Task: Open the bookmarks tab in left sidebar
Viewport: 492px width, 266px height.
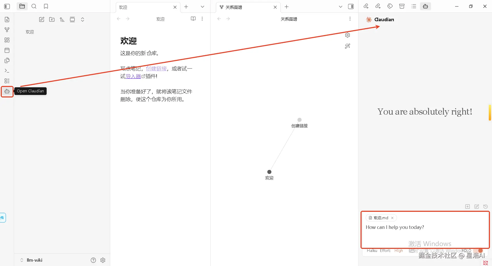Action: [x=46, y=6]
